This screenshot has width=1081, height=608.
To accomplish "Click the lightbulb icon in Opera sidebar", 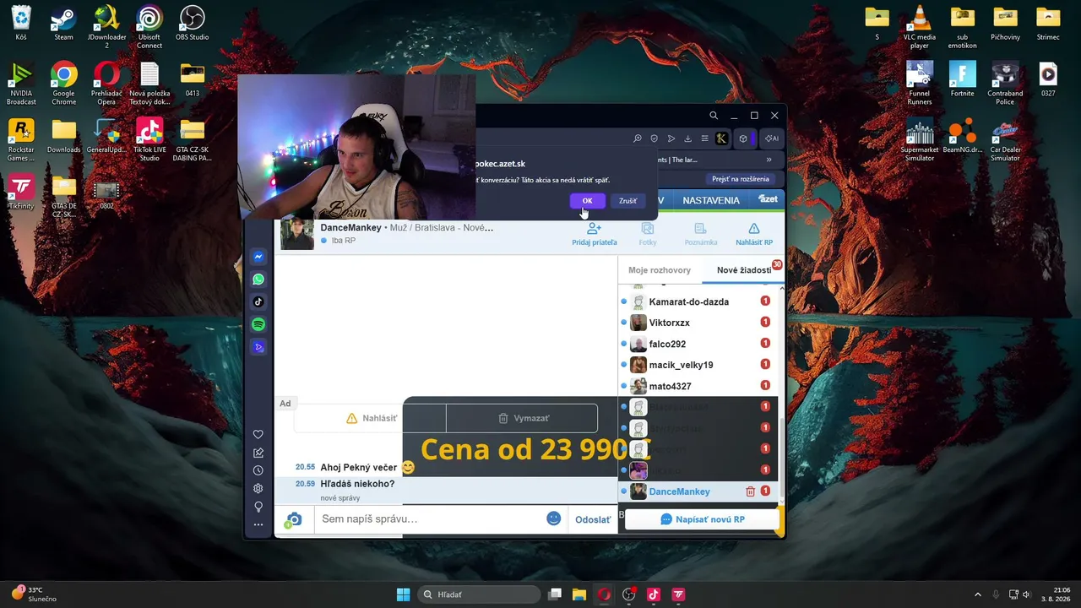I will (258, 507).
